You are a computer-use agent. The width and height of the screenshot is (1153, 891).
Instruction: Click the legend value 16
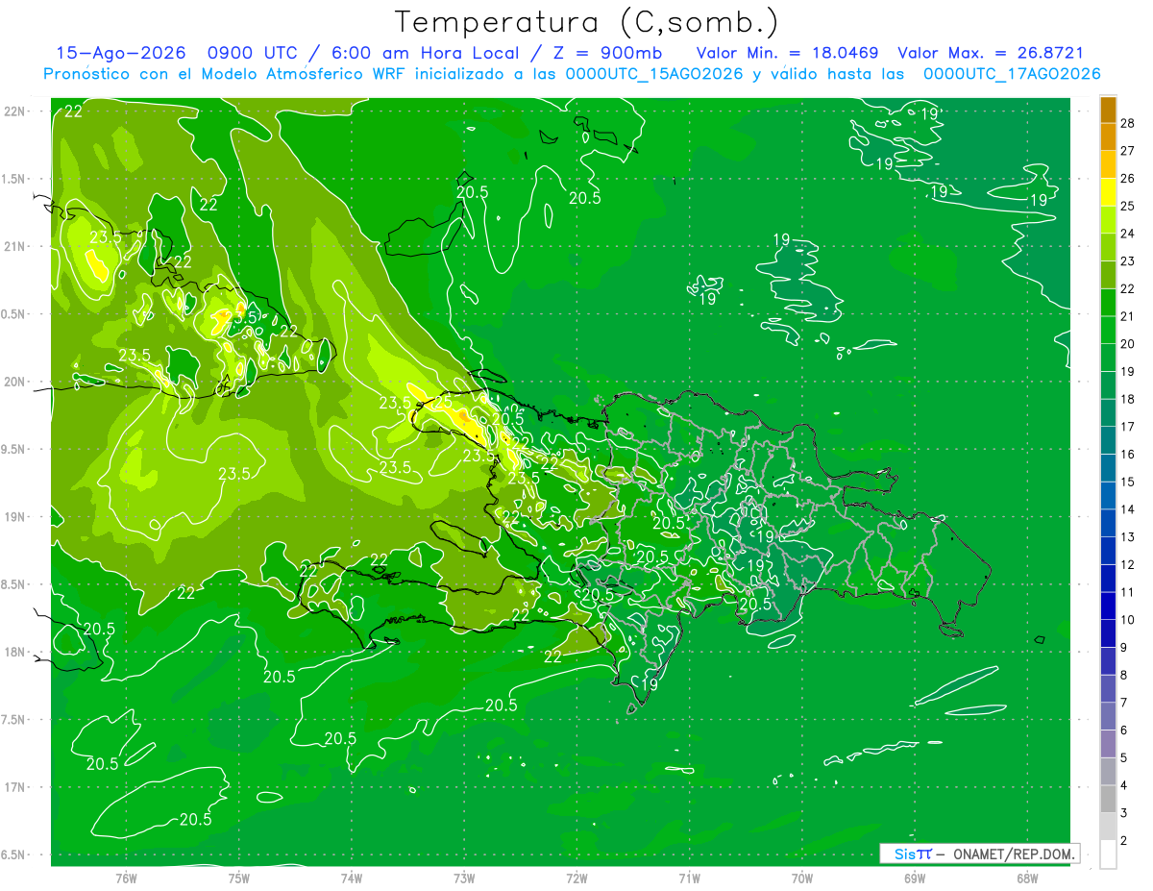coord(1127,455)
